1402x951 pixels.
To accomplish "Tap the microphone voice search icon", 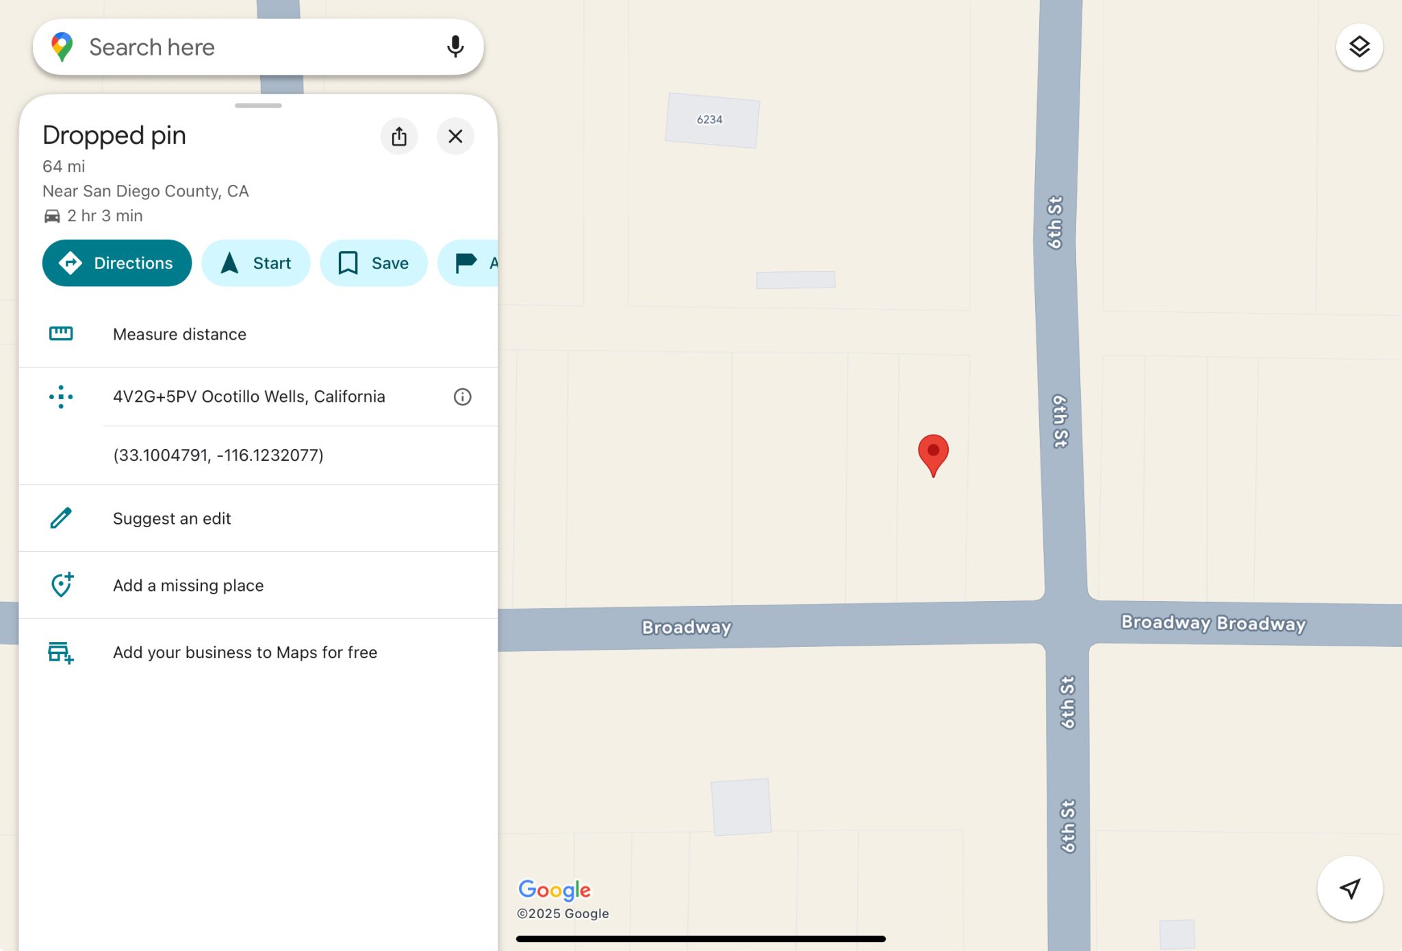I will tap(455, 47).
